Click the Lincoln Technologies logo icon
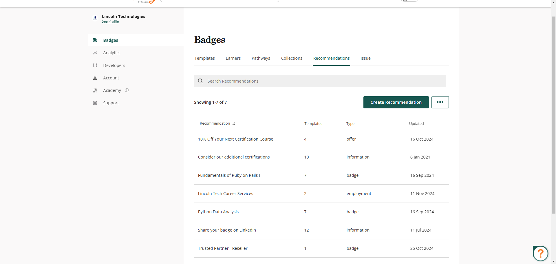556x264 pixels. 95,18
